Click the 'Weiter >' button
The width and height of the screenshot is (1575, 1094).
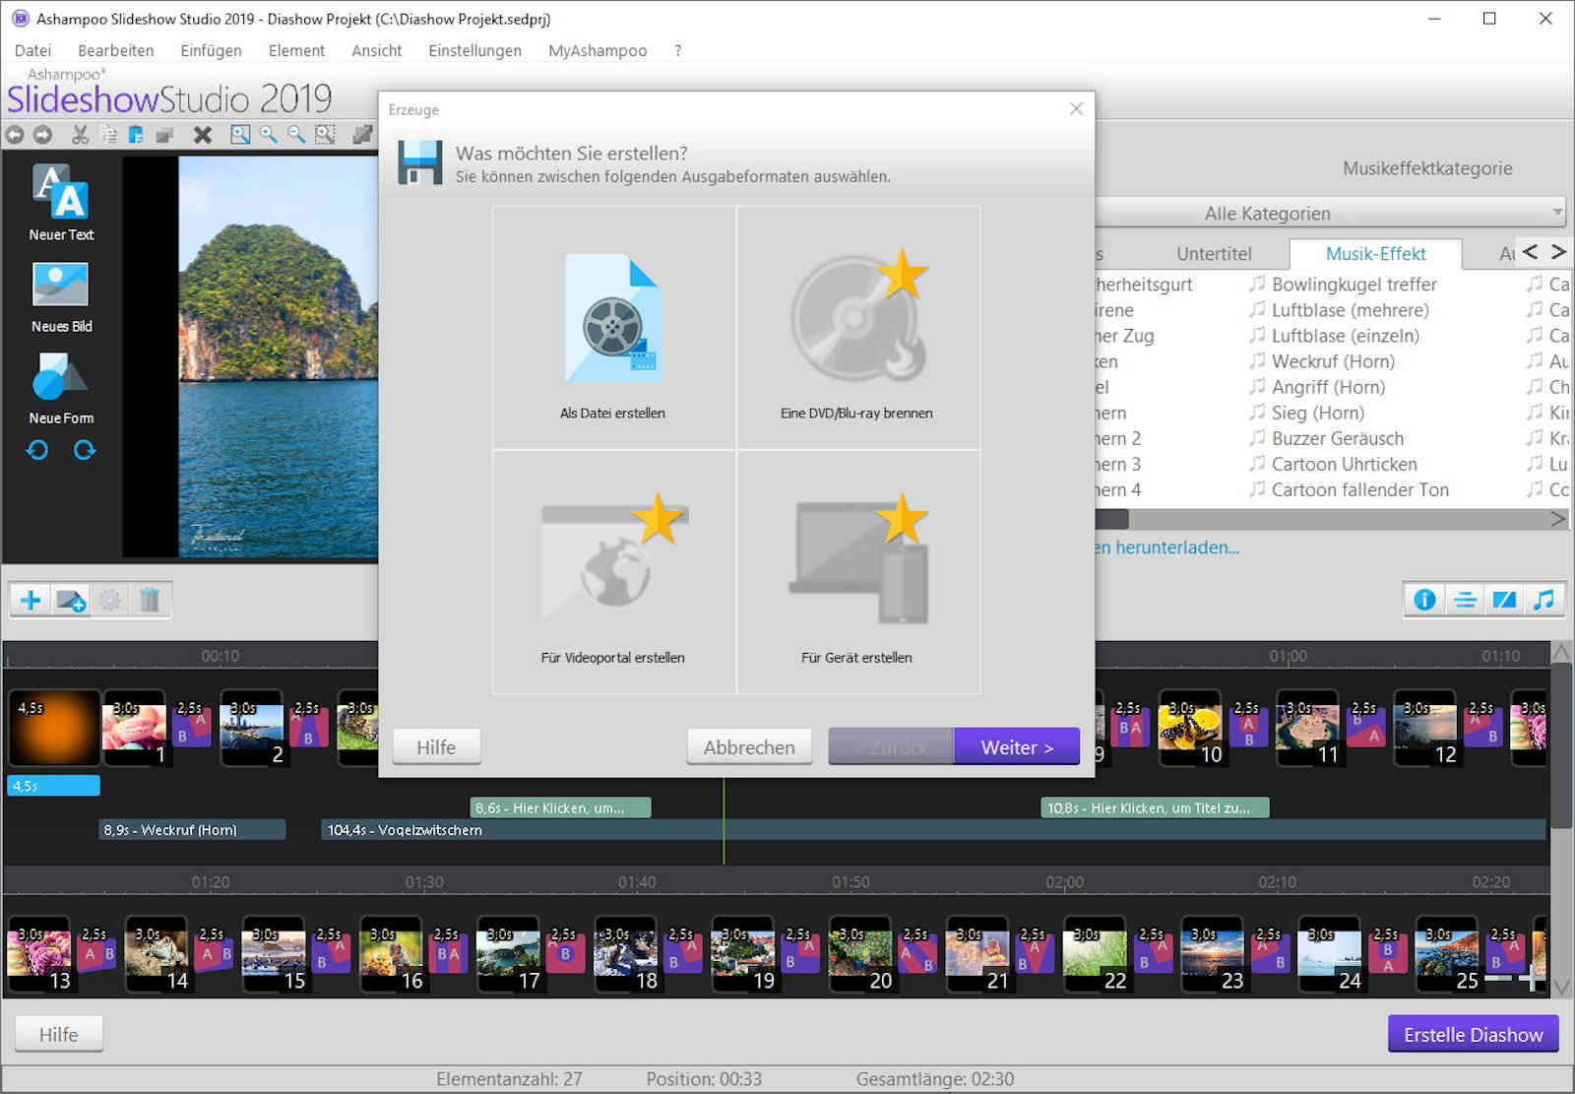(x=1016, y=747)
